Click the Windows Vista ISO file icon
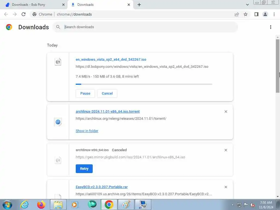280x210 pixels. [x=58, y=62]
